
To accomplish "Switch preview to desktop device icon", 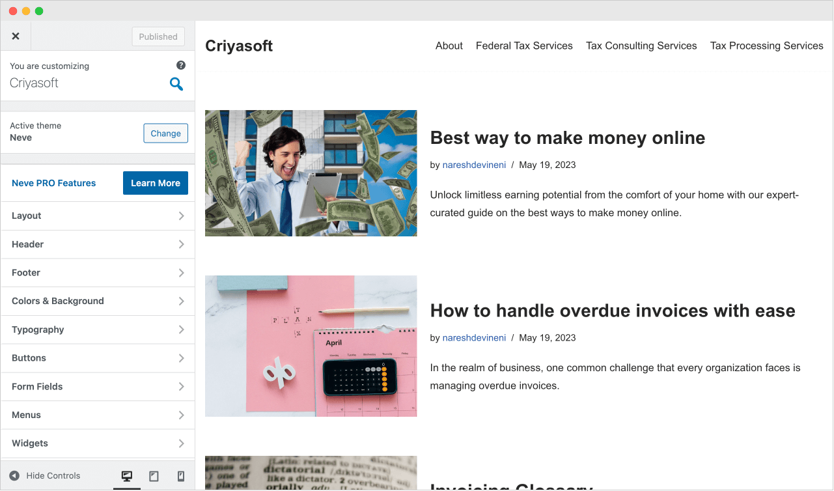I will [x=127, y=476].
